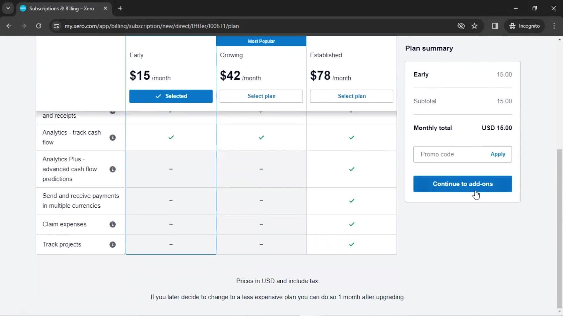Show info for Track projects

pyautogui.click(x=113, y=245)
